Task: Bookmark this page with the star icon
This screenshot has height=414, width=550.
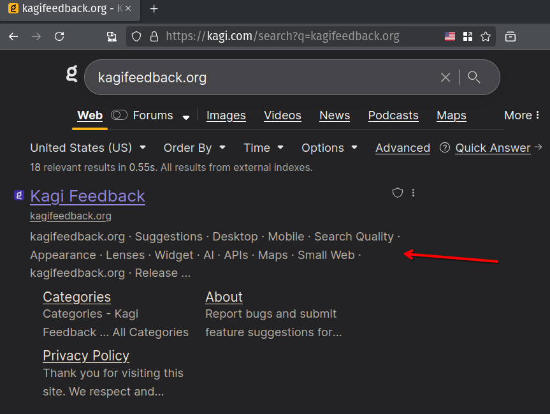Action: point(486,36)
